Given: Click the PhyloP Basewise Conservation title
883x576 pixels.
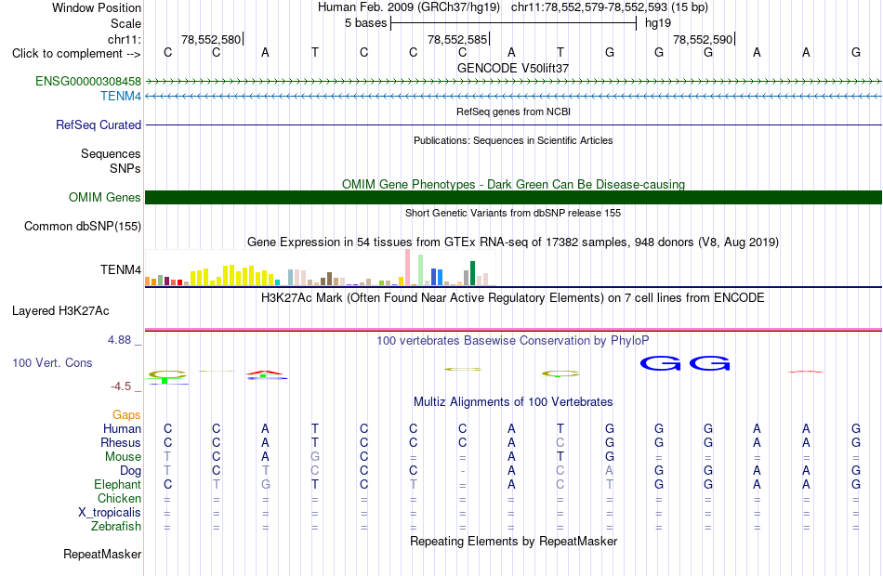Looking at the screenshot, I should tap(513, 341).
